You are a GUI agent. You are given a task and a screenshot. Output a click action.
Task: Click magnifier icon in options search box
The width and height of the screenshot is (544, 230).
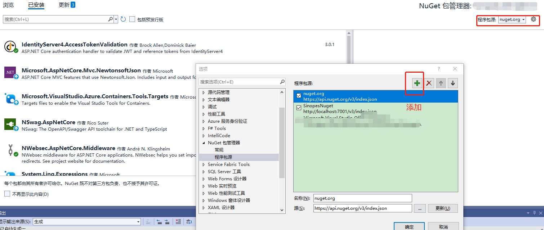point(282,82)
